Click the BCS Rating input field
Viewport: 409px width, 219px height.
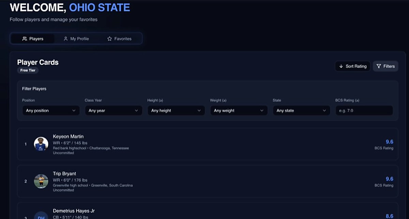coord(364,110)
